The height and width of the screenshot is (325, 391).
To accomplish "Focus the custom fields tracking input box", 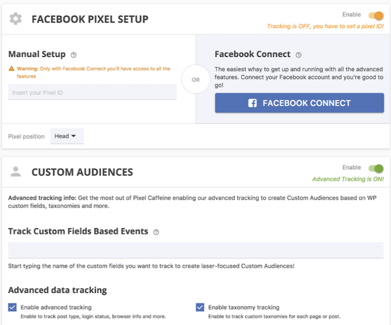I will pyautogui.click(x=195, y=250).
